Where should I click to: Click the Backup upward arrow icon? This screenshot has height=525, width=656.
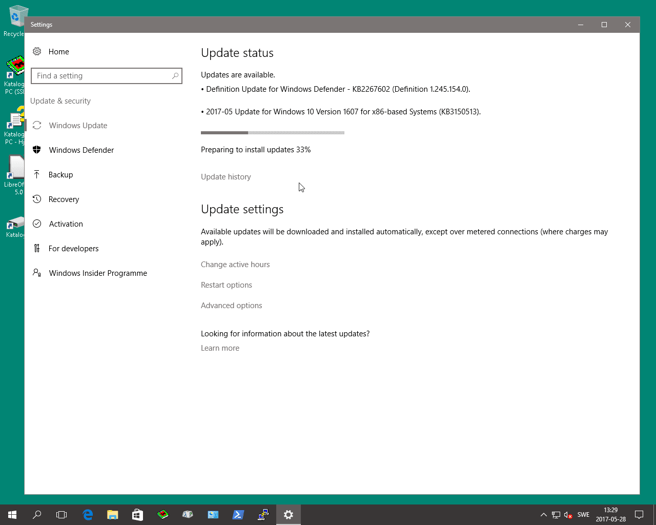coord(37,174)
